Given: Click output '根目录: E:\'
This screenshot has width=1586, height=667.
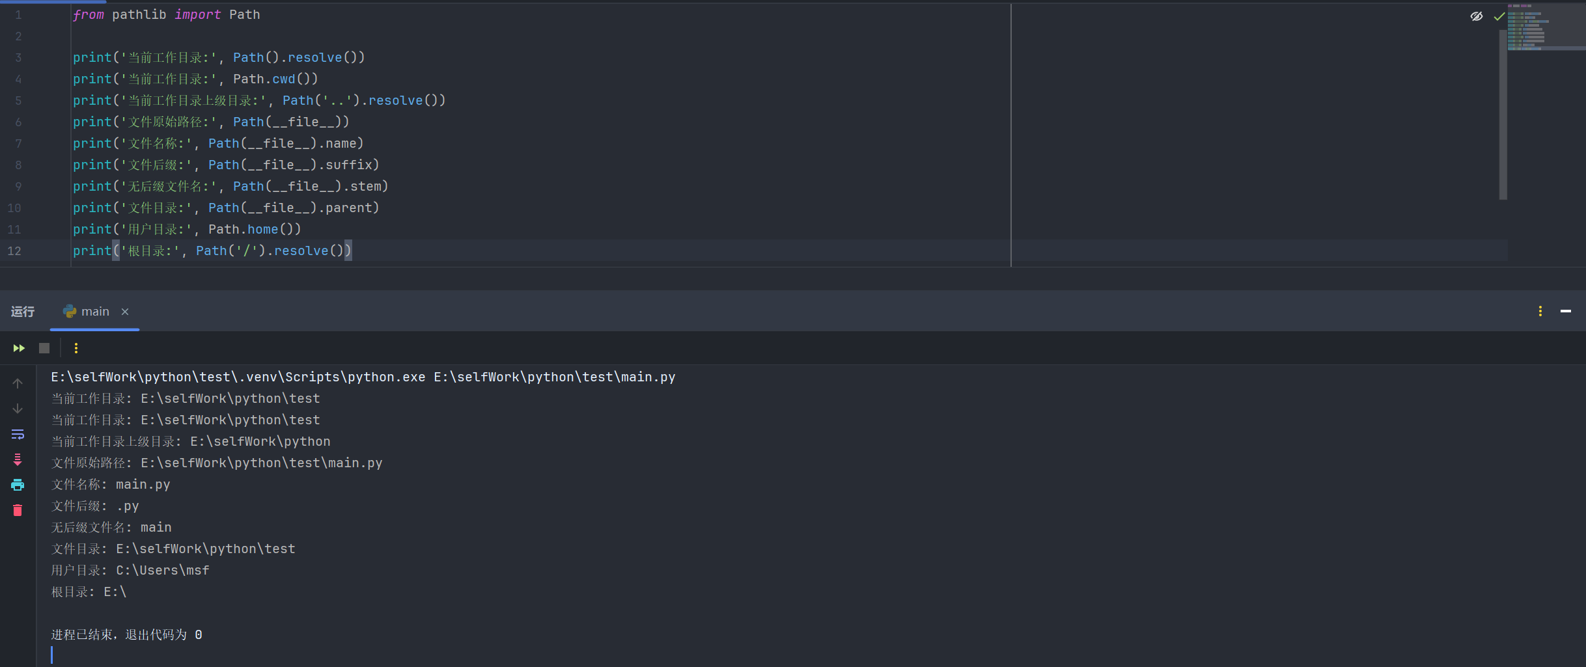Looking at the screenshot, I should (x=89, y=592).
